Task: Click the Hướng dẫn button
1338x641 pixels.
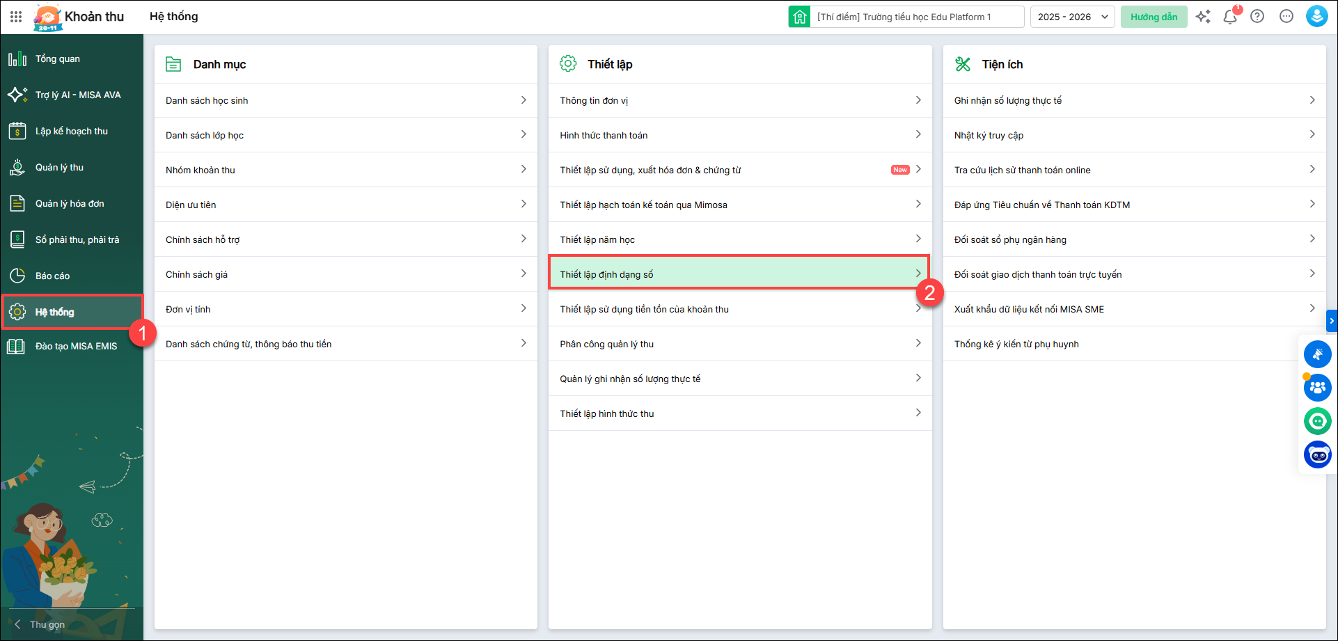Action: [1154, 17]
